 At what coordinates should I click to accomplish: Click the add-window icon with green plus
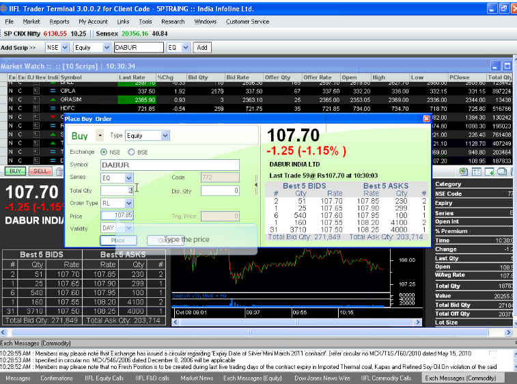(x=489, y=172)
